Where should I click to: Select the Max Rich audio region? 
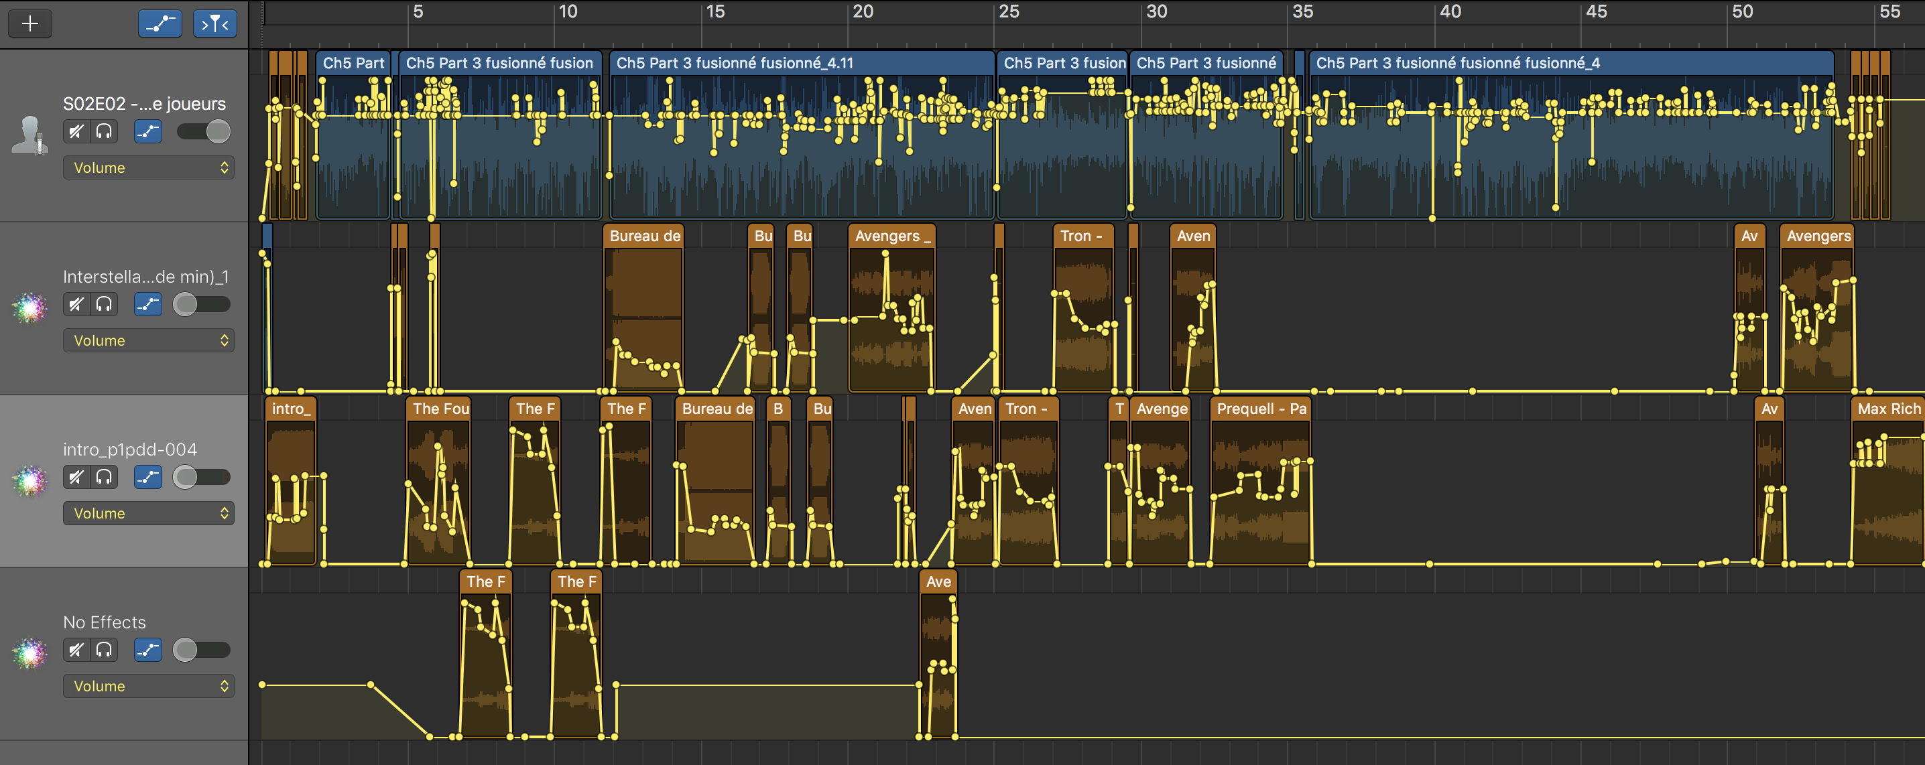click(x=1887, y=409)
